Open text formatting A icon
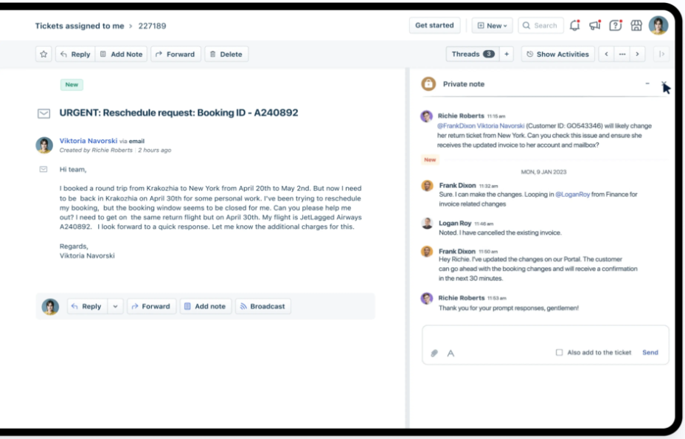 click(451, 353)
